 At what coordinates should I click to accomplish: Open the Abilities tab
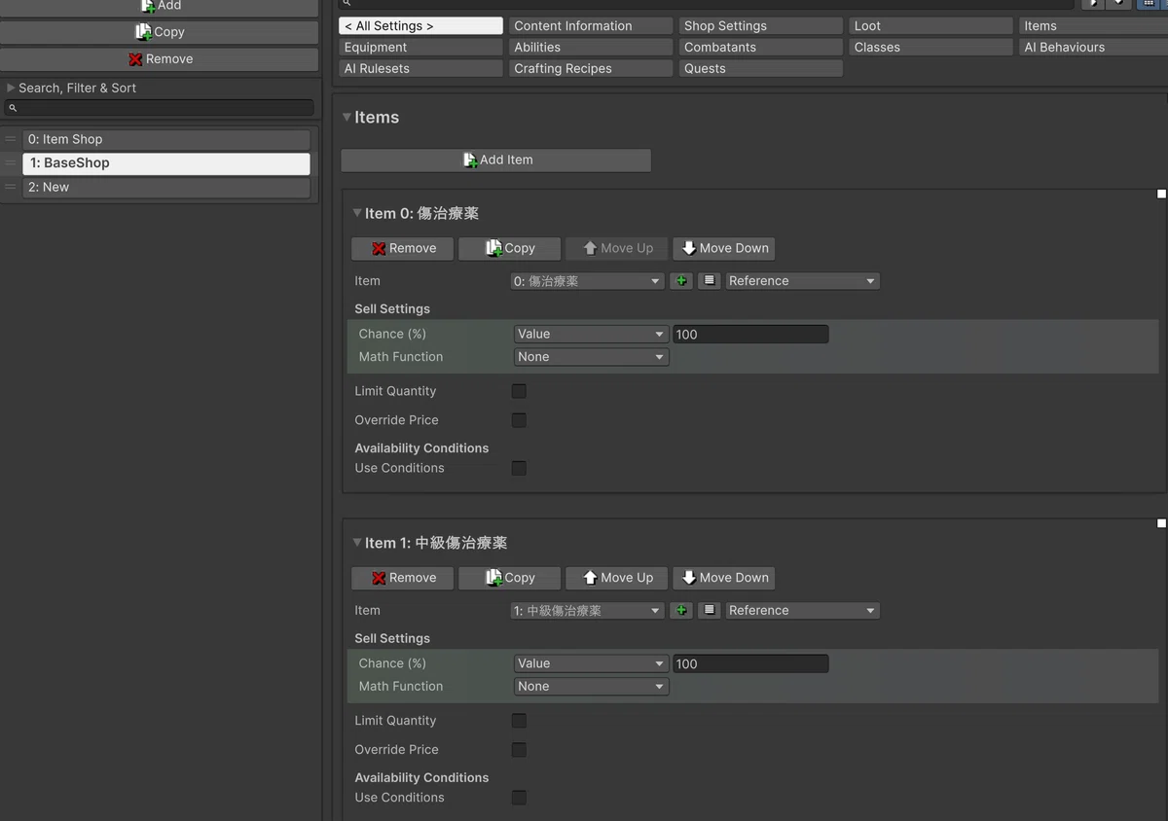(x=591, y=48)
